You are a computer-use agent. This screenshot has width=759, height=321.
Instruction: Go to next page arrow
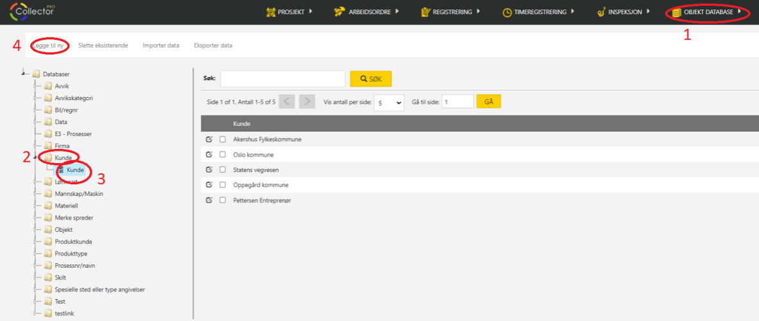point(307,101)
